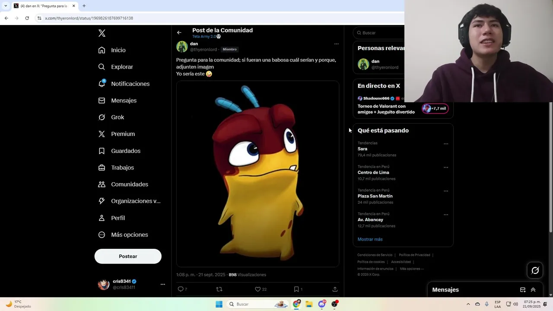This screenshot has height=311, width=553.
Task: Expand Más opciones footer link
Action: pos(412,269)
